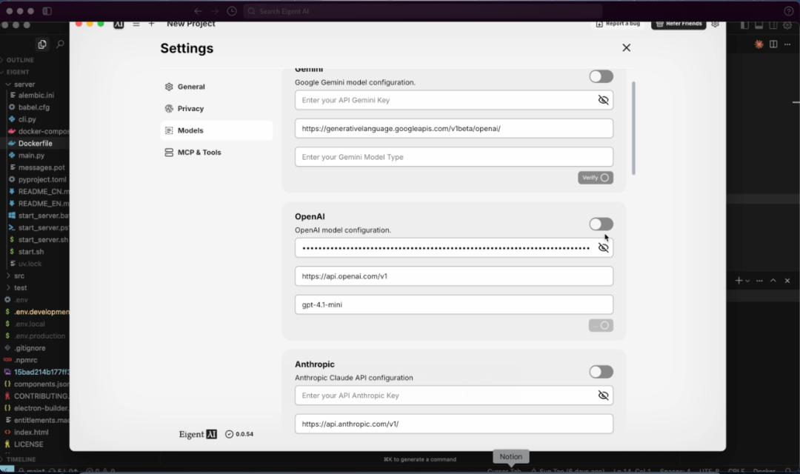Click the Gemini Model Type field
The width and height of the screenshot is (800, 474).
[453, 157]
